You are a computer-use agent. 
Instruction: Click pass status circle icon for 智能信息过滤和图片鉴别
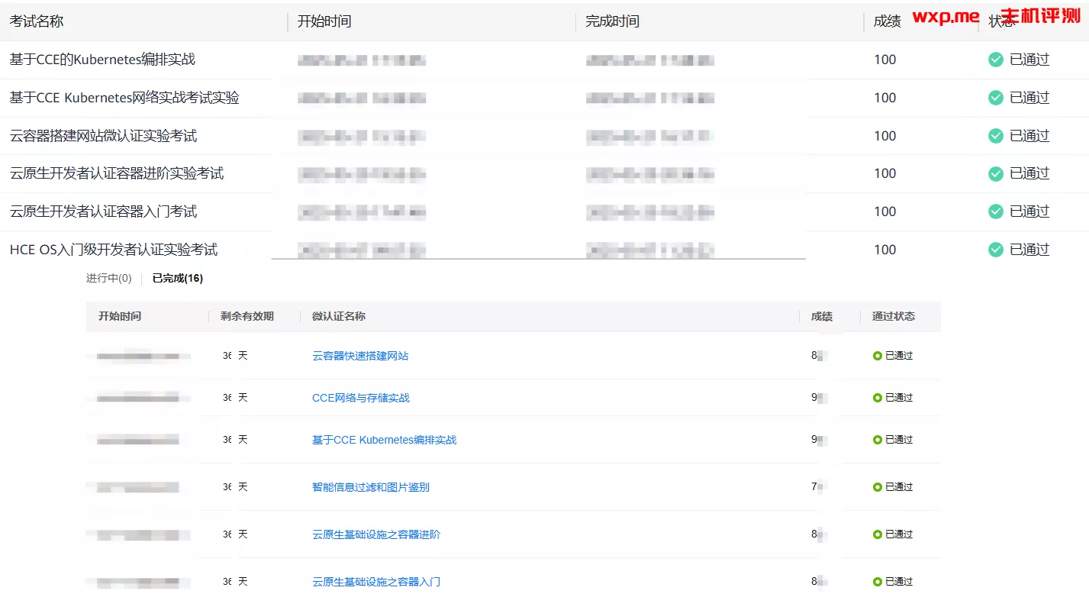[x=878, y=487]
